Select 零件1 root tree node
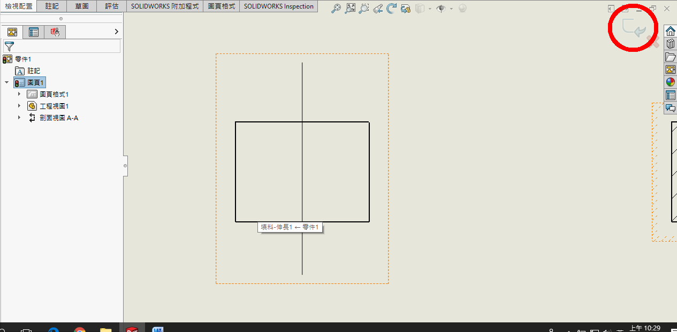This screenshot has width=677, height=332. [x=18, y=59]
